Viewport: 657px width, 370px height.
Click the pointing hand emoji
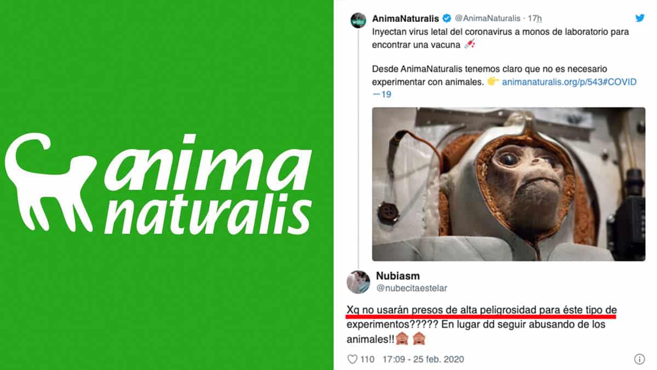tap(493, 82)
